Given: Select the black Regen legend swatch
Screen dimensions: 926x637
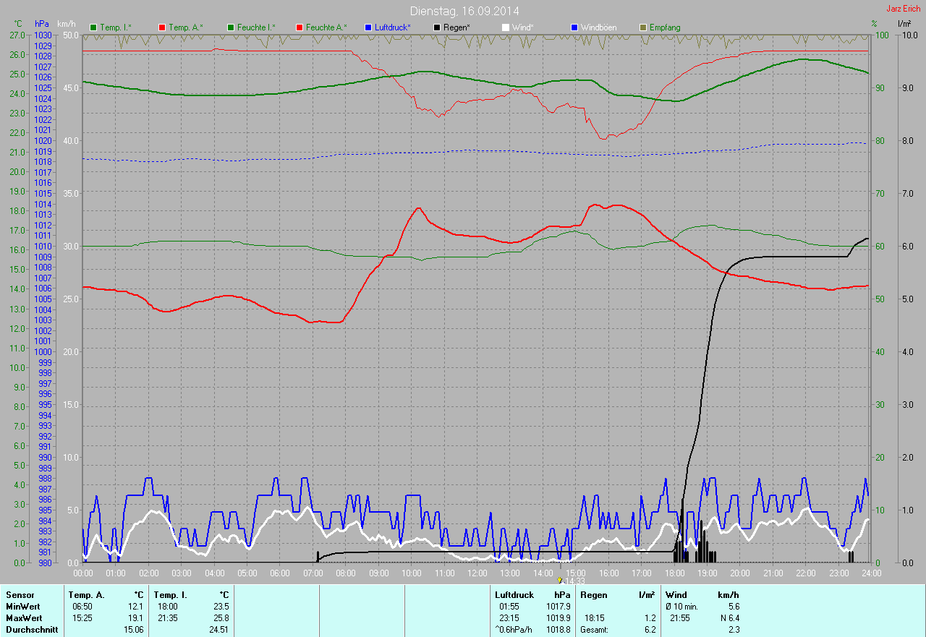Looking at the screenshot, I should (x=437, y=27).
